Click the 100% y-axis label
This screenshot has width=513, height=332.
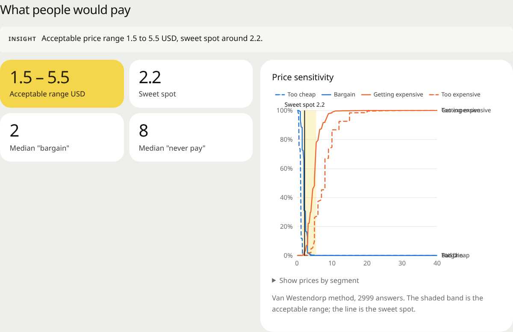[x=284, y=111]
